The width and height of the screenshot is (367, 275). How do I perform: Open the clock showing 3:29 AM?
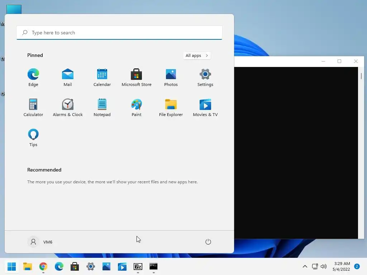pyautogui.click(x=342, y=266)
